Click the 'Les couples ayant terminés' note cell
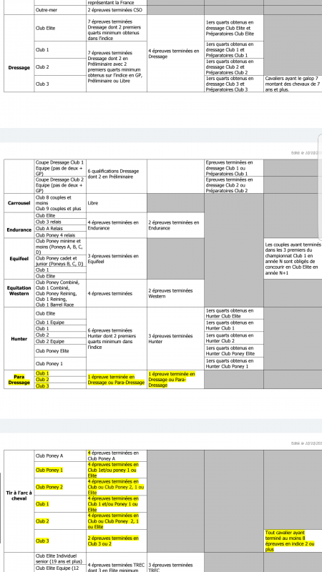Viewport: 322px width, 572px height. click(x=293, y=259)
